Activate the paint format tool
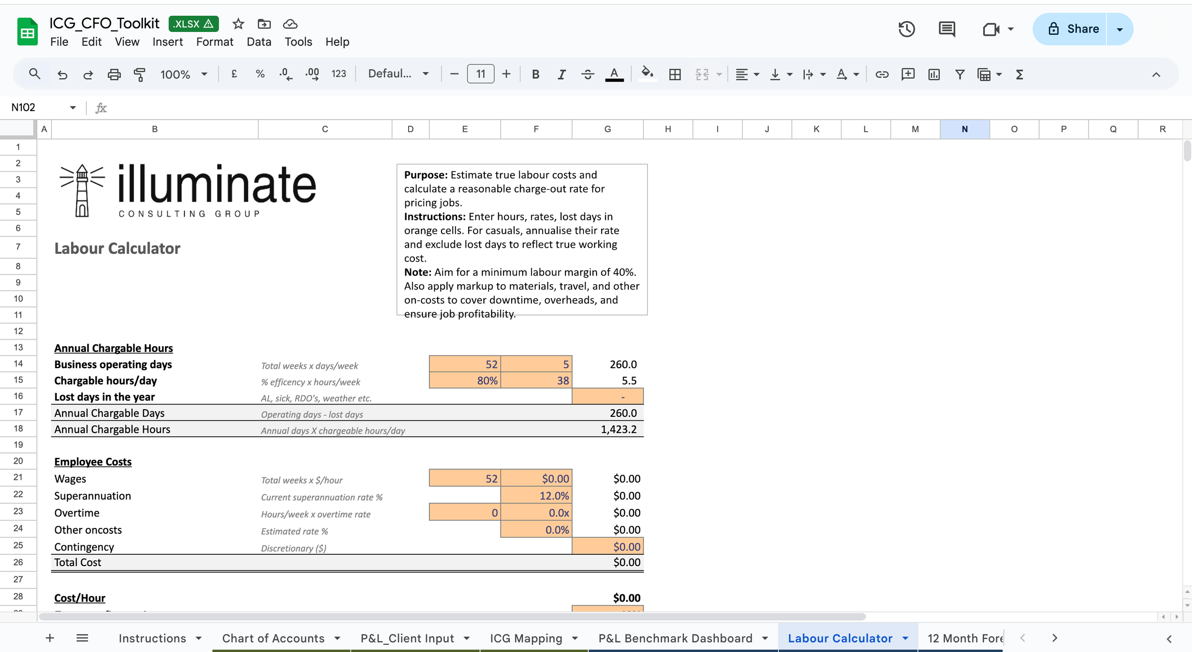Screen dimensions: 1192x652 (140, 74)
